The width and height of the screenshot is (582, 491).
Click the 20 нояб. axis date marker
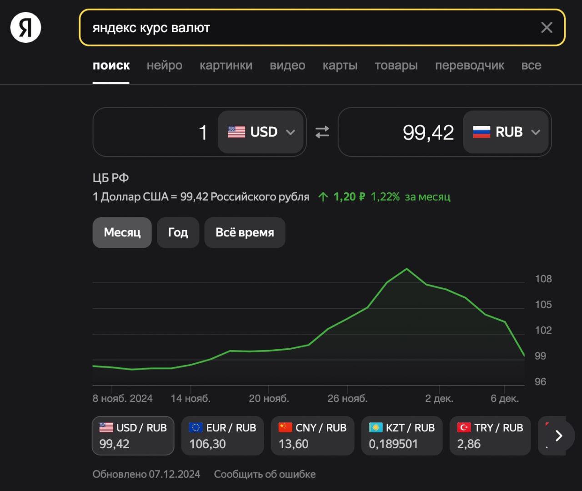click(x=269, y=398)
